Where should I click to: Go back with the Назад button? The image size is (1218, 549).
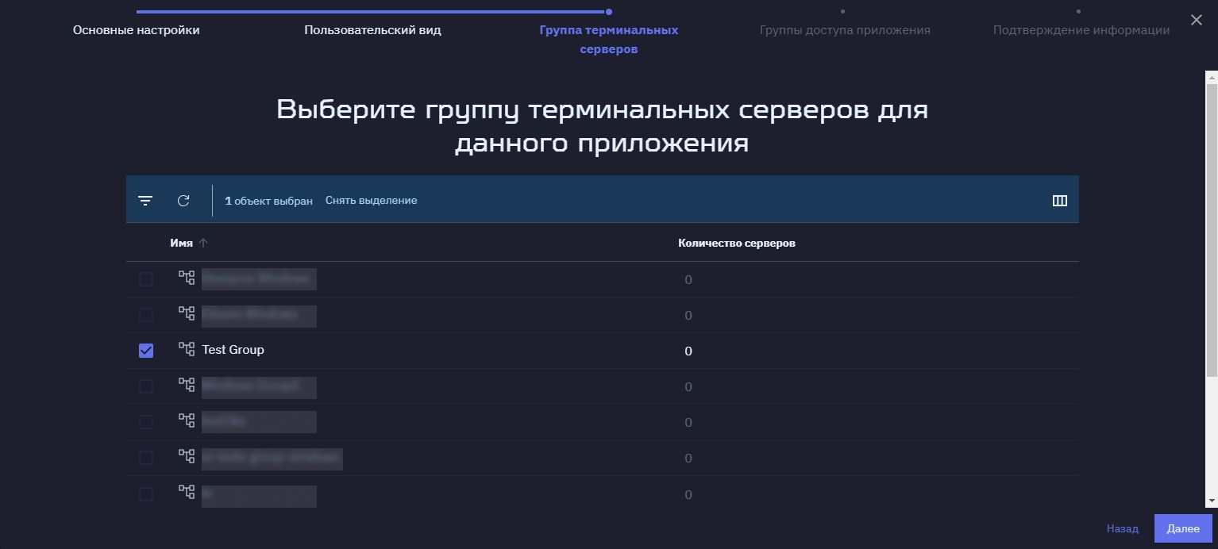coord(1123,528)
